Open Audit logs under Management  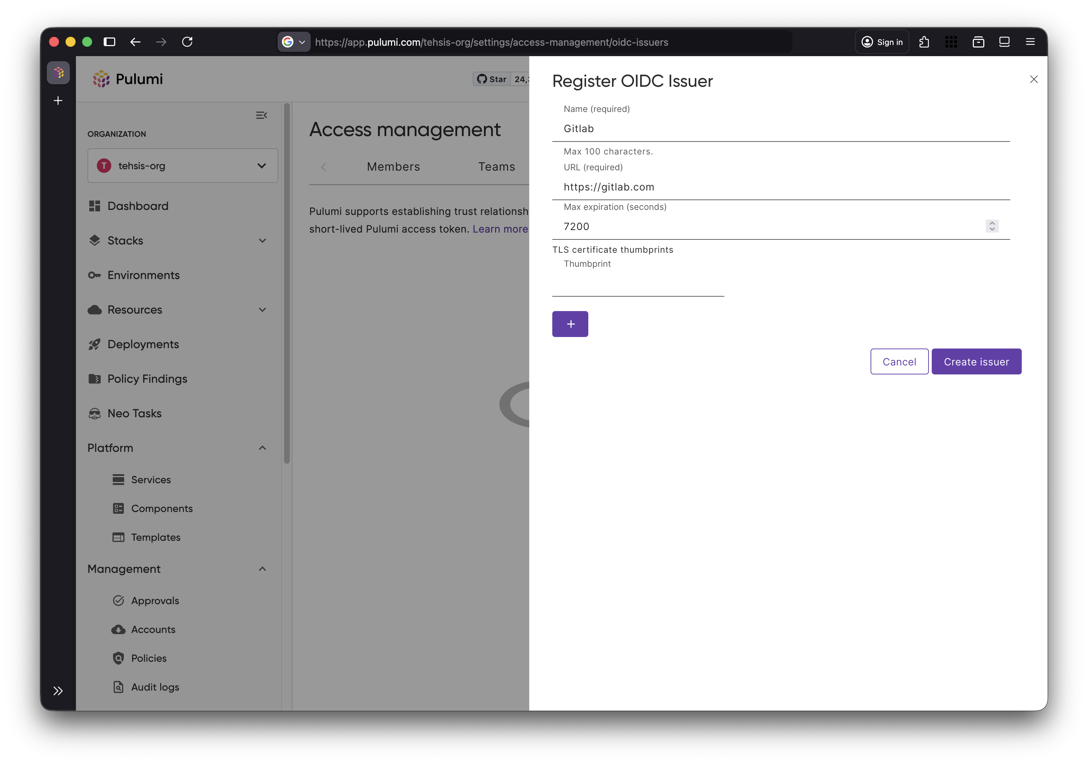click(x=155, y=686)
